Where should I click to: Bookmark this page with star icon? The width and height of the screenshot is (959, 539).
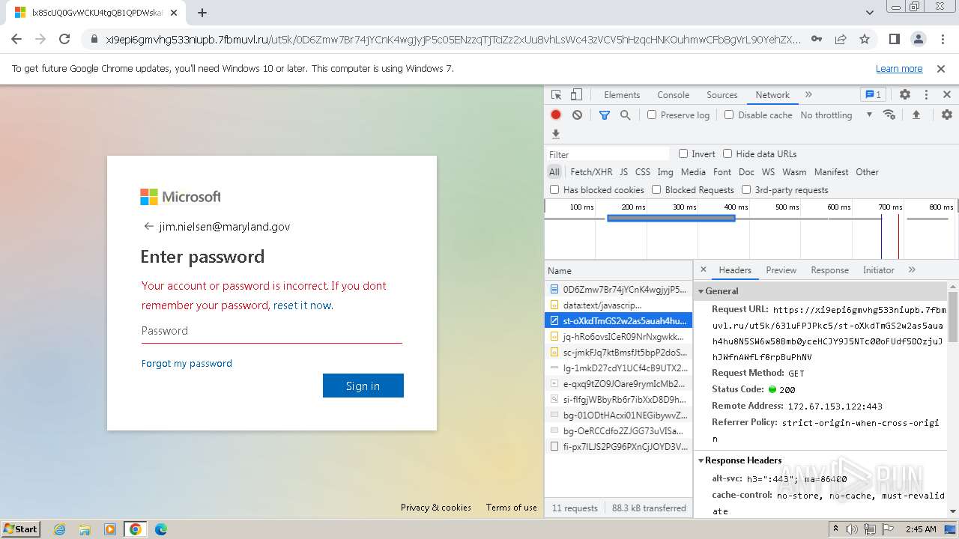(x=865, y=39)
